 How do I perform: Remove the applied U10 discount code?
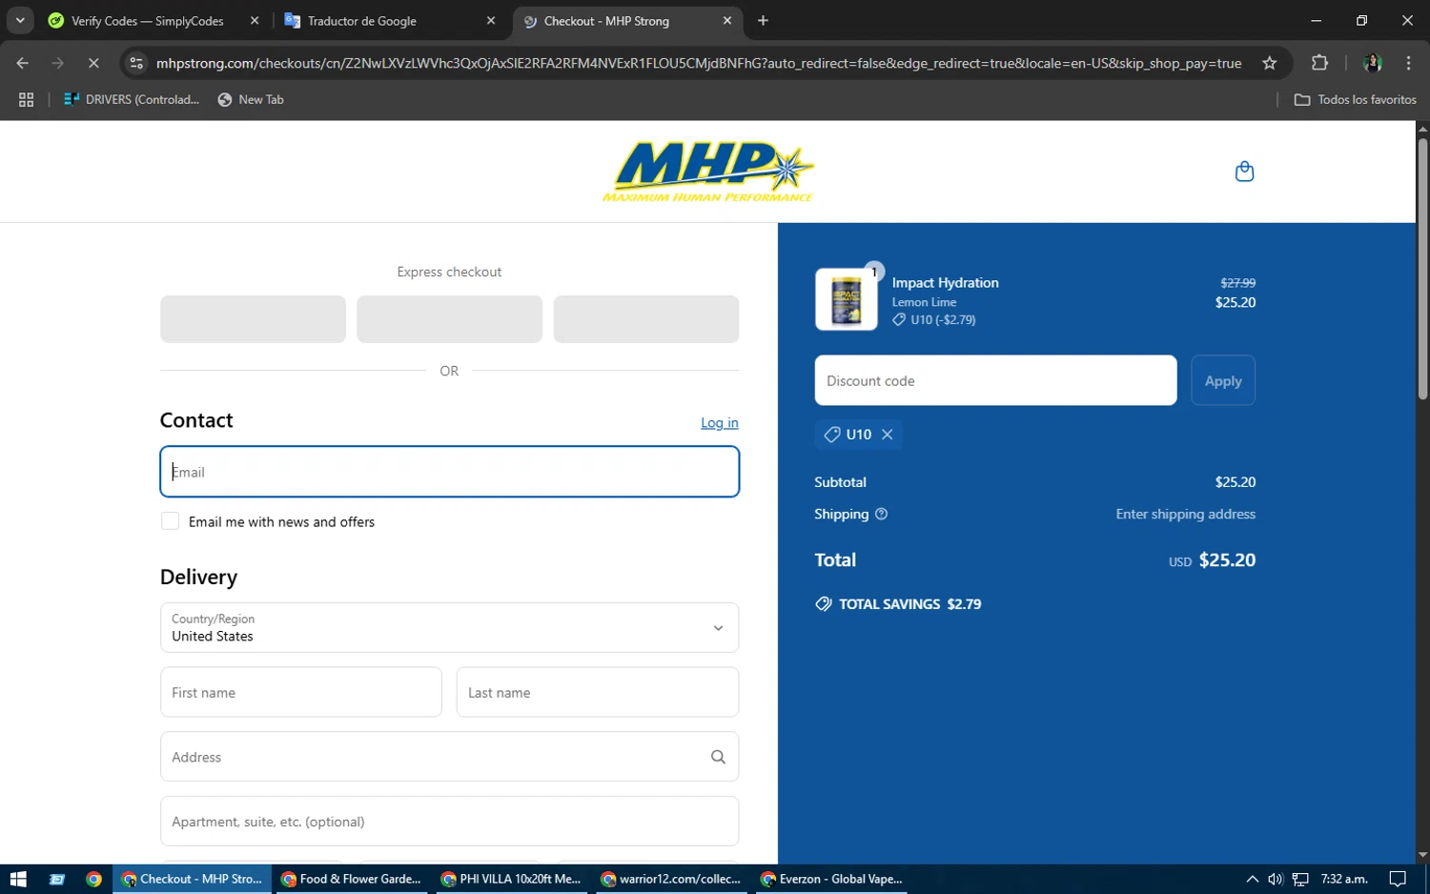click(888, 435)
